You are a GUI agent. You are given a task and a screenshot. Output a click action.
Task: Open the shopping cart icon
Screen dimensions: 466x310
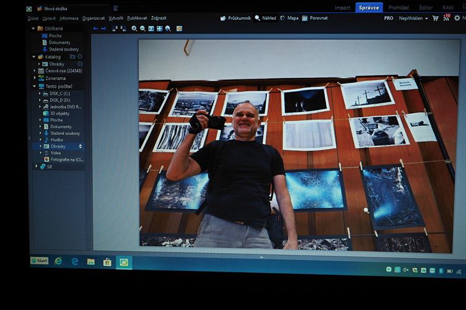436,18
